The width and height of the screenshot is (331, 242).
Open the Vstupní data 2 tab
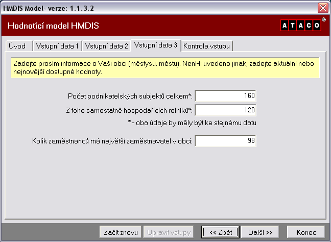click(107, 46)
